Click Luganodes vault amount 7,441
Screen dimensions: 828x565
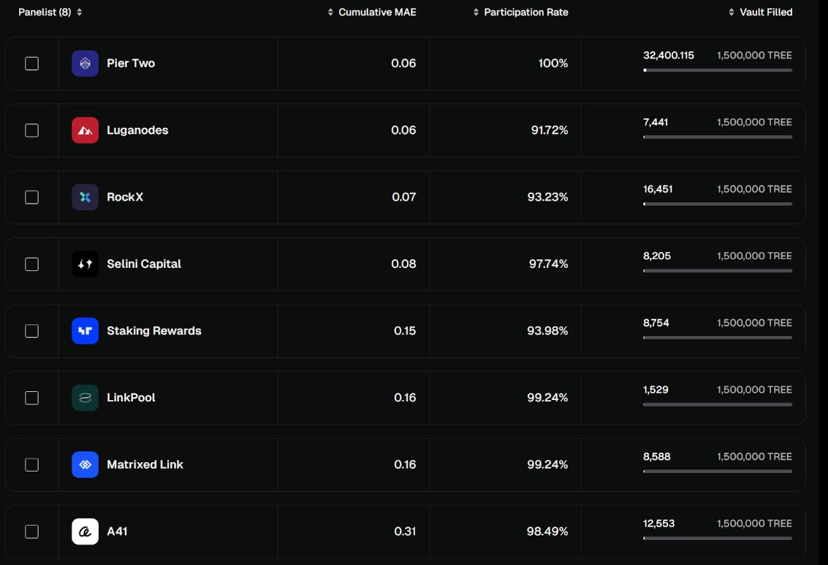[656, 123]
